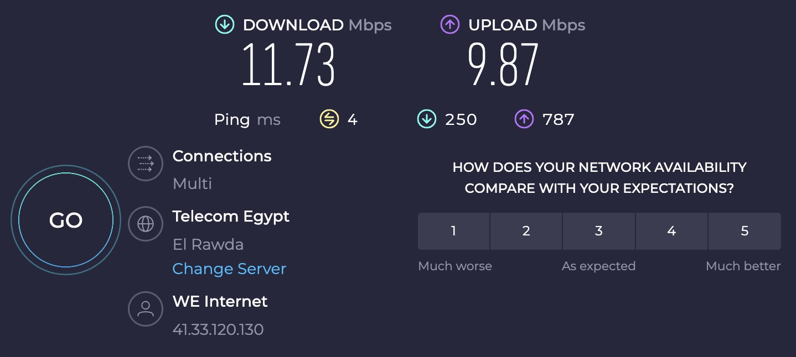Screen dimensions: 796x357
Task: Open the Change Server link
Action: [x=229, y=269]
